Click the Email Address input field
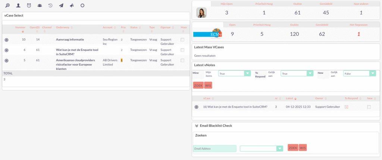 (215, 148)
